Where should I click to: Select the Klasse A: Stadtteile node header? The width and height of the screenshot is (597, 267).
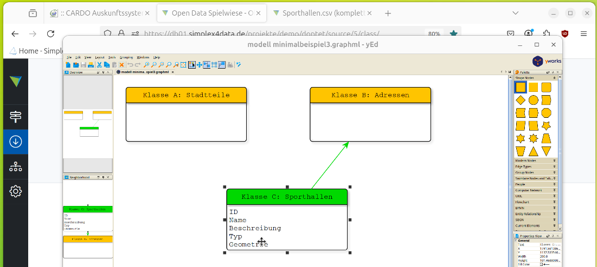coord(186,95)
